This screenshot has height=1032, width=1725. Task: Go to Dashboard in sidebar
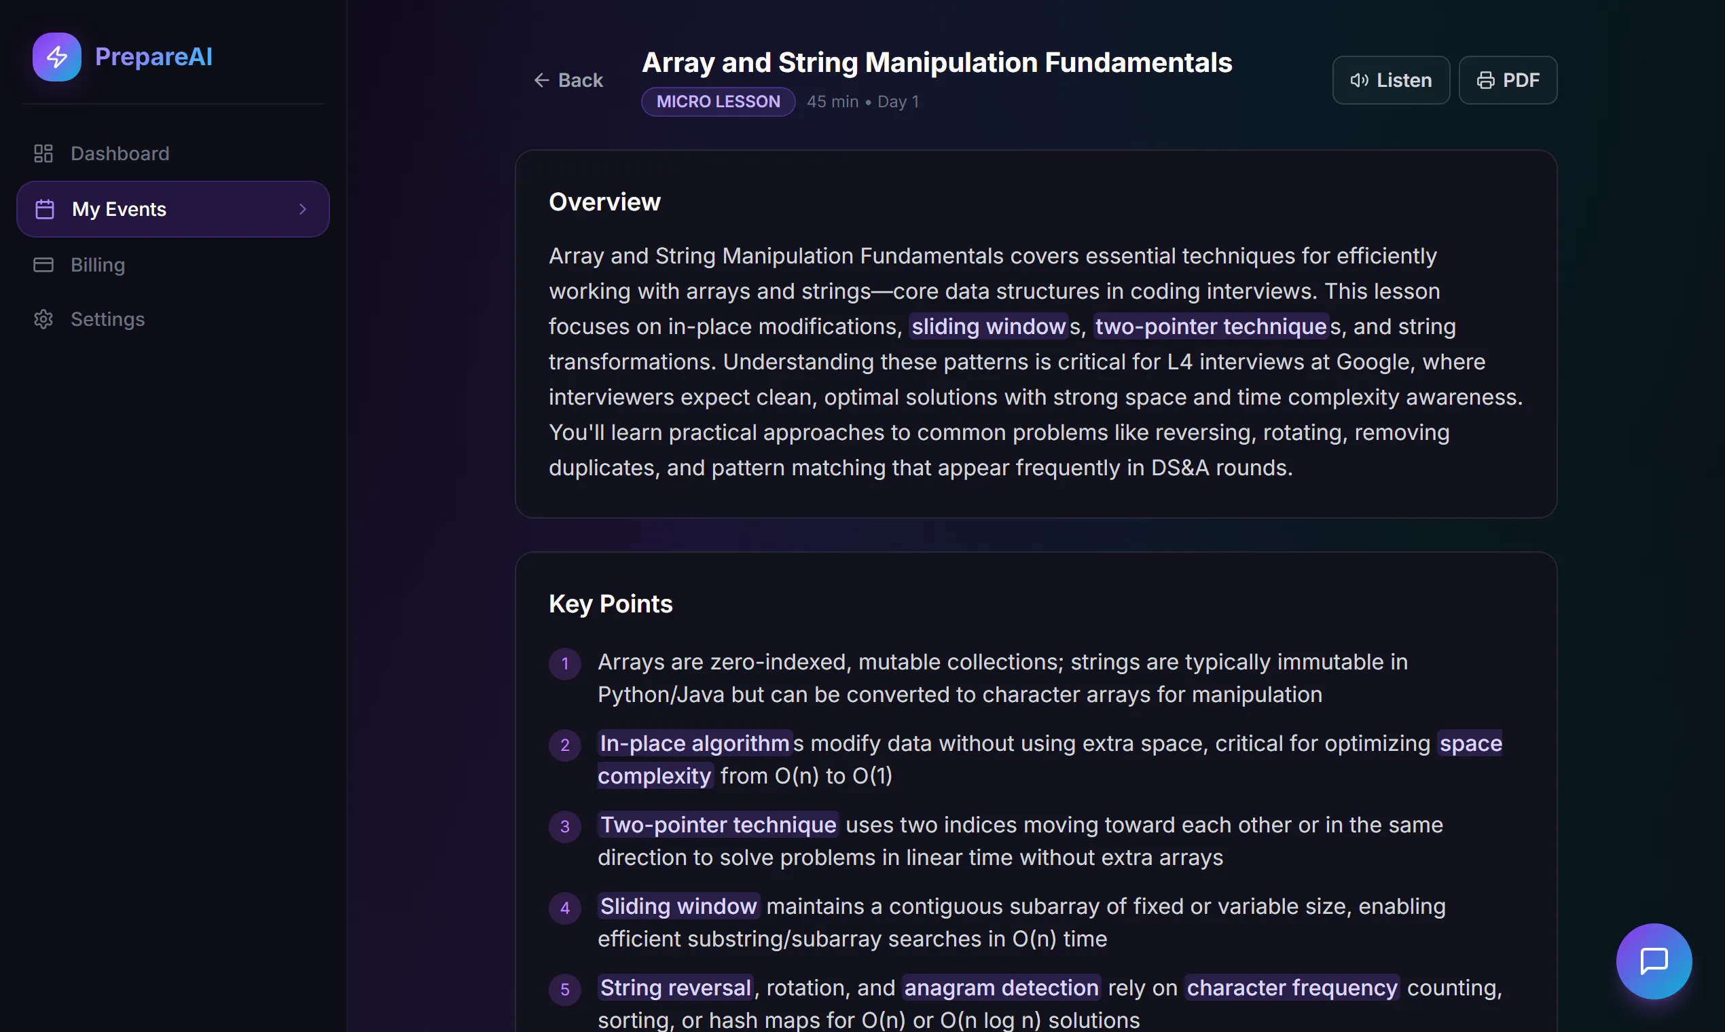click(172, 153)
